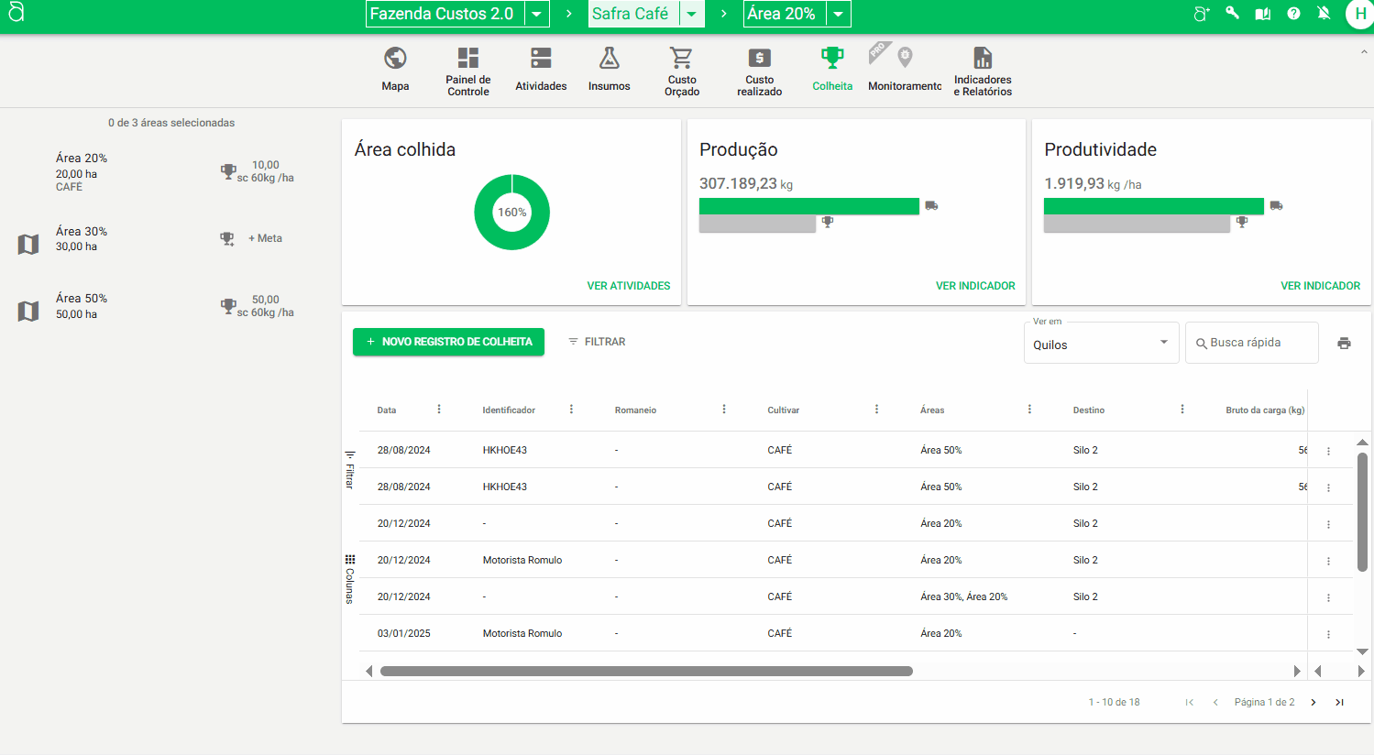The width and height of the screenshot is (1374, 755).
Task: Select the Área 30% map item
Action: tap(29, 244)
